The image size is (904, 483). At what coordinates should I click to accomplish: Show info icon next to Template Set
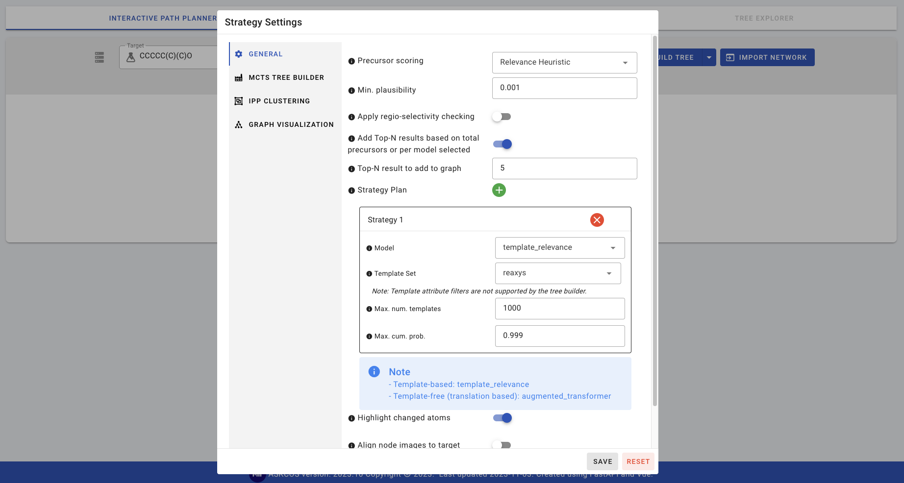(x=369, y=274)
